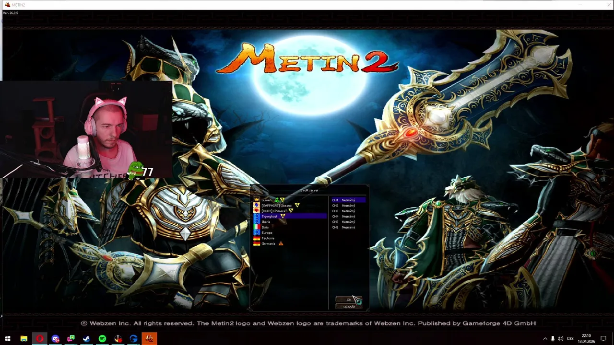This screenshot has width=614, height=345.
Task: Open the Windows Start menu
Action: (8, 339)
